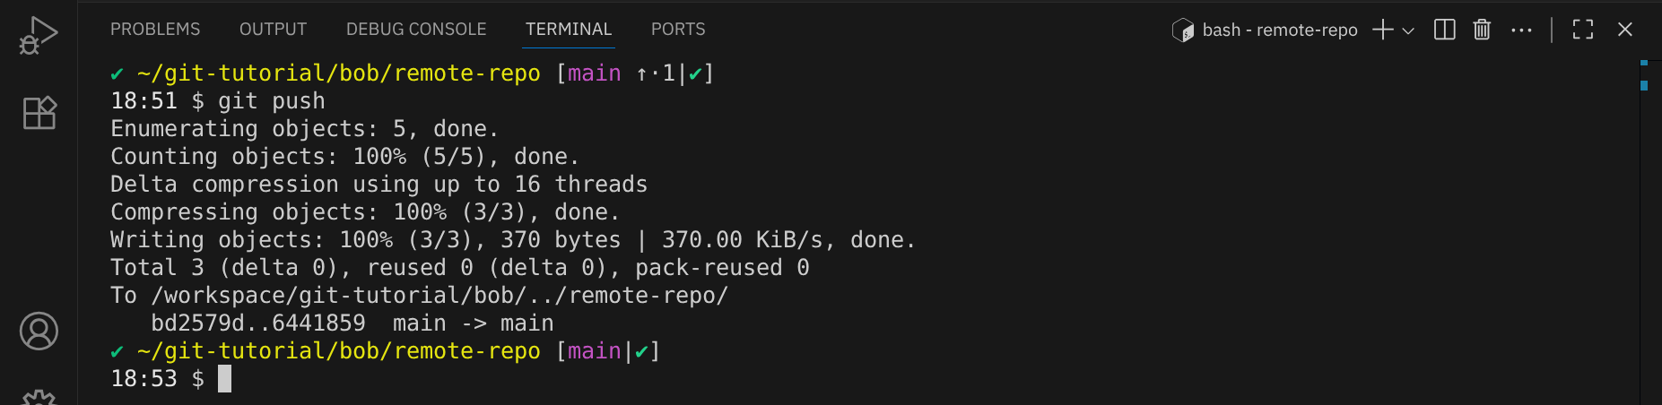Close the terminal panel
The width and height of the screenshot is (1662, 405).
point(1624,30)
